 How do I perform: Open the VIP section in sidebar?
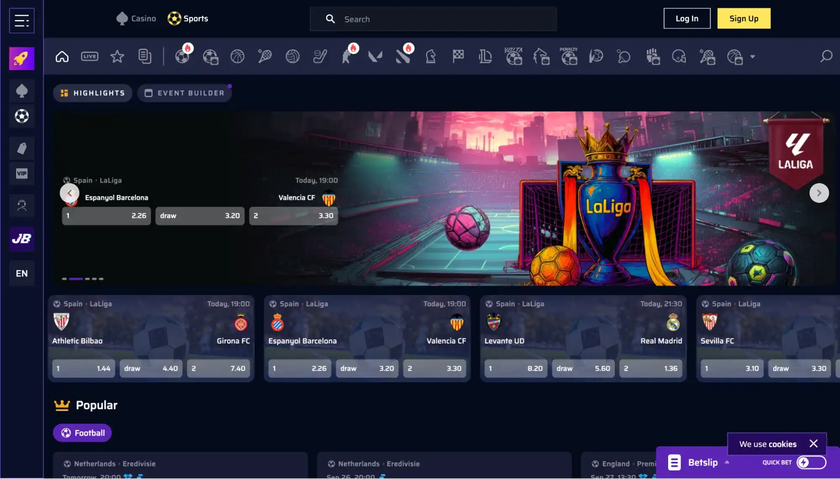[22, 173]
